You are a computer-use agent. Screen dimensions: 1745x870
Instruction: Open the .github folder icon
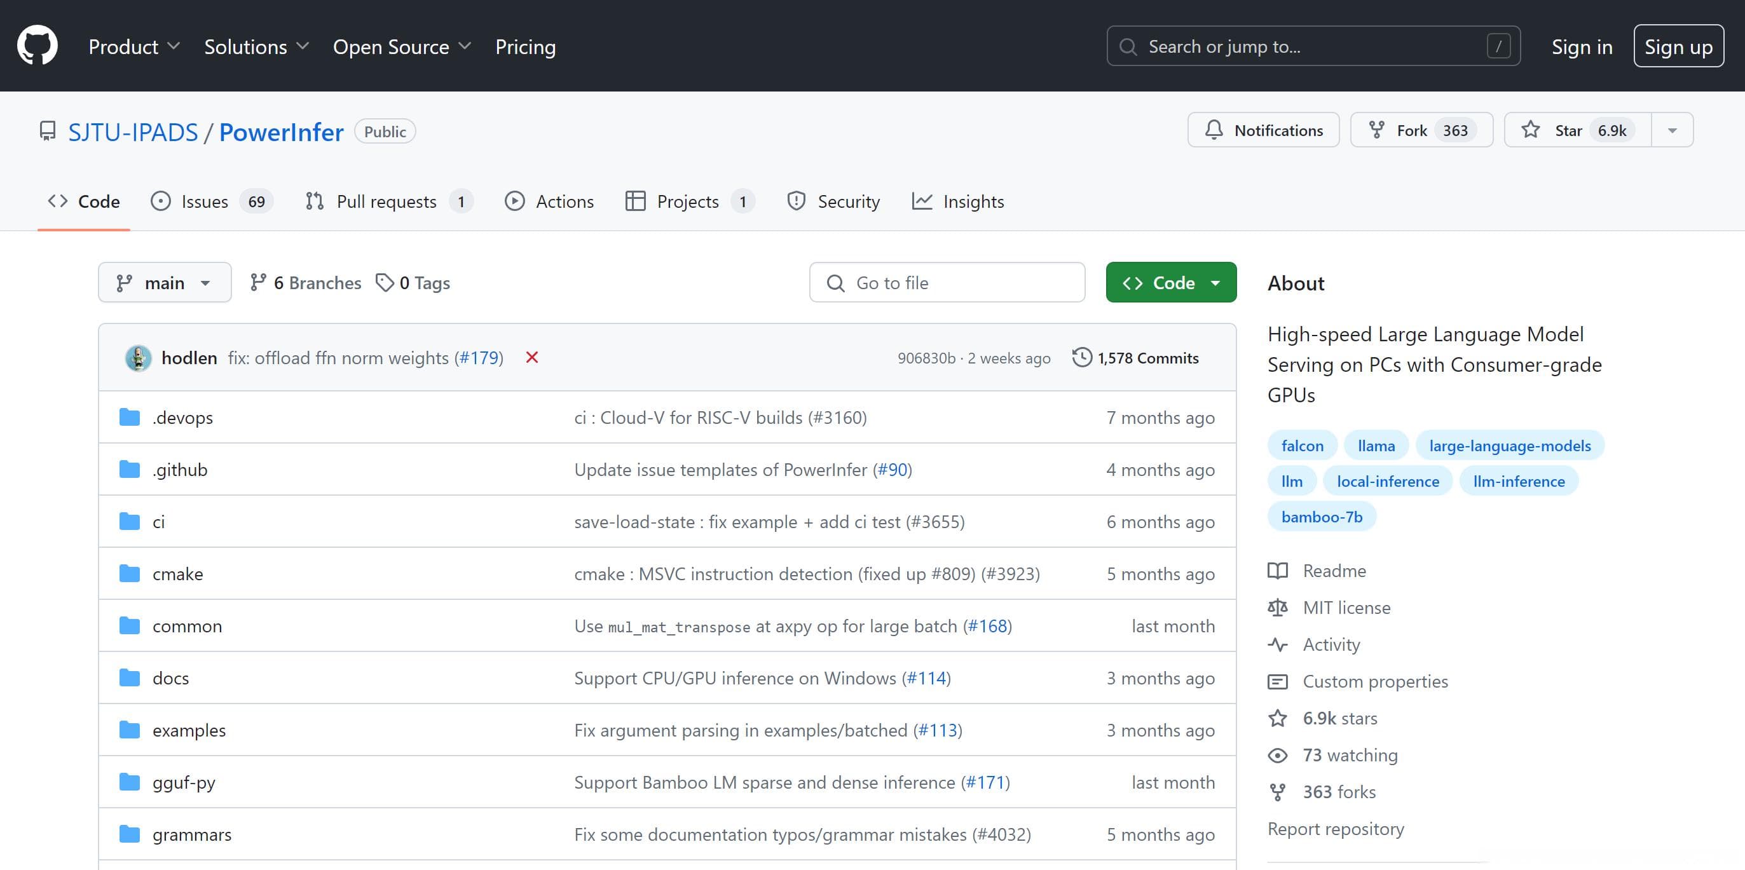pyautogui.click(x=130, y=469)
